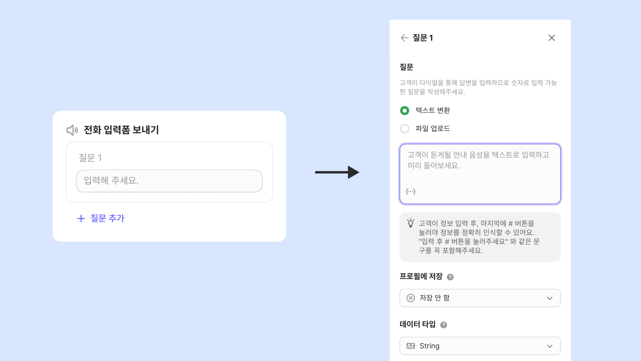Open the 저장 안 함 dropdown
This screenshot has width=641, height=361.
[480, 298]
